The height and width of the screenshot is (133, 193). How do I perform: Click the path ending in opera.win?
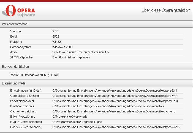115,96
